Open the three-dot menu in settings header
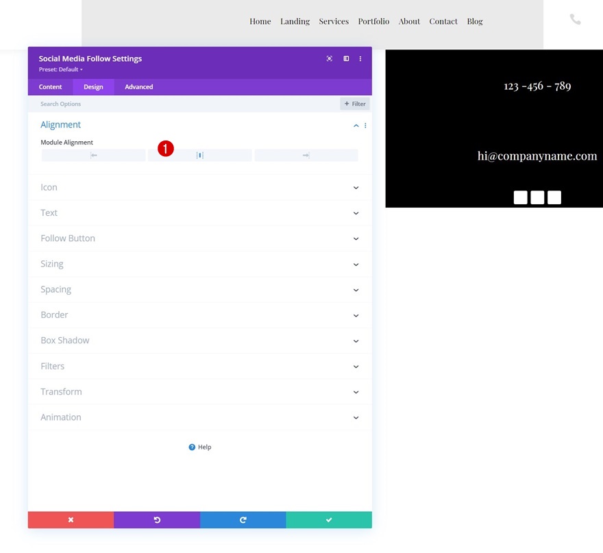 pyautogui.click(x=360, y=58)
